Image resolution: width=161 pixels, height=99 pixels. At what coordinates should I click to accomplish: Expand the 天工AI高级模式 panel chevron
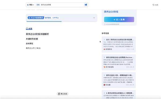pos(94,18)
